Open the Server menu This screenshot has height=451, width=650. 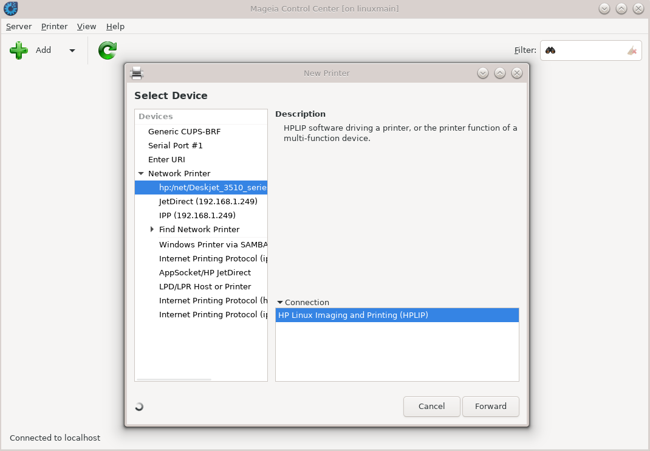coord(19,26)
